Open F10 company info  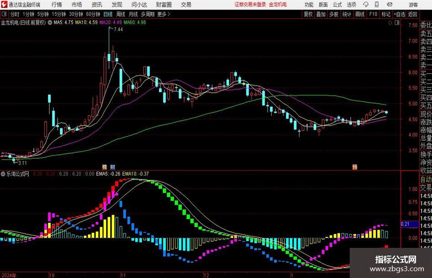[x=373, y=14]
